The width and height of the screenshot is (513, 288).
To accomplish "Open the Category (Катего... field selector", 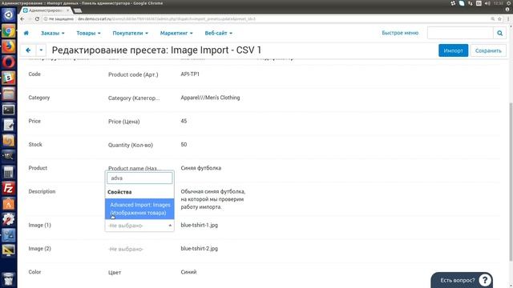I will (134, 98).
